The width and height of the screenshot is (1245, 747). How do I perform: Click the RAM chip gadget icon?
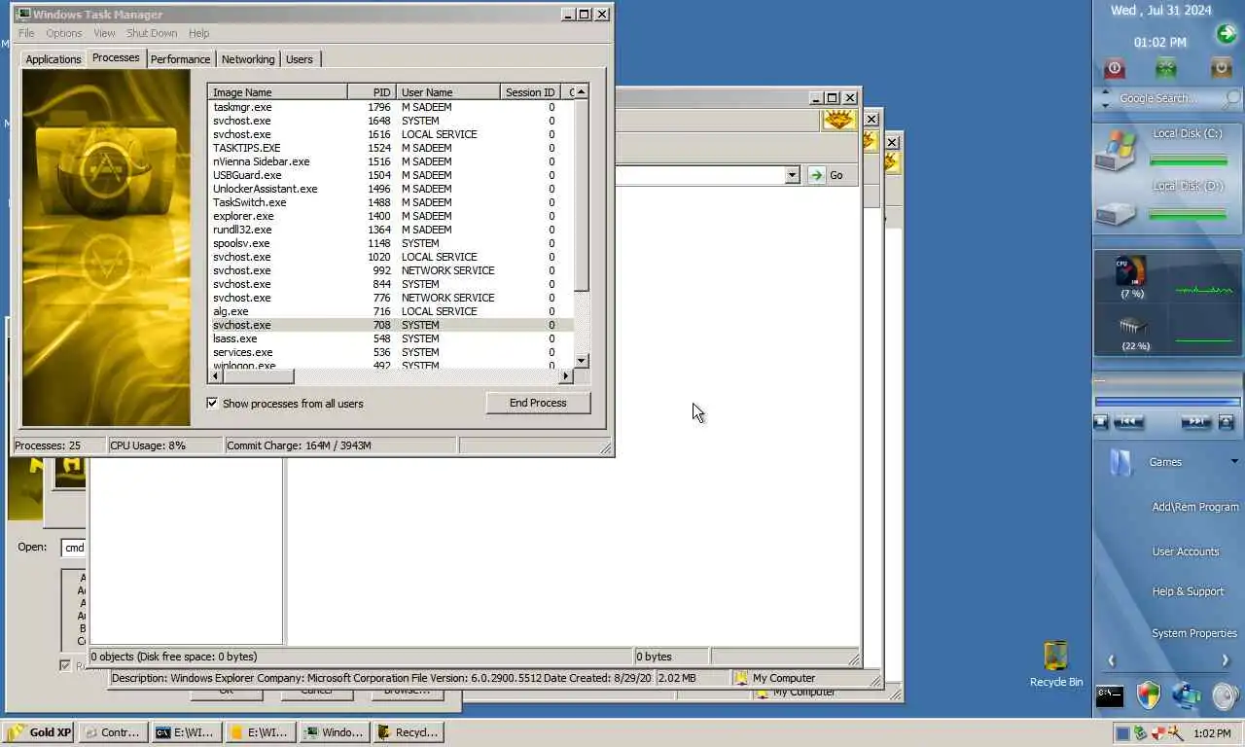pyautogui.click(x=1134, y=326)
